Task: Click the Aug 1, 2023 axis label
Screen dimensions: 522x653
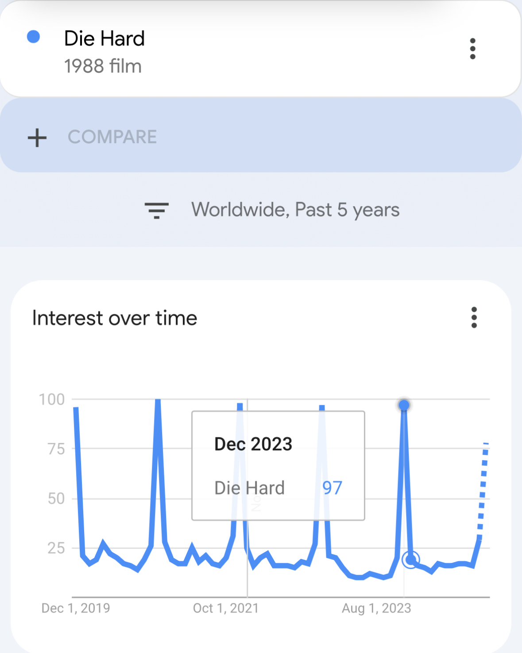Action: coord(376,608)
